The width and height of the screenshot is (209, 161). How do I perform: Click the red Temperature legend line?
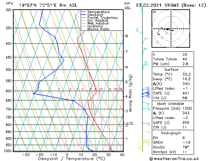pos(83,12)
